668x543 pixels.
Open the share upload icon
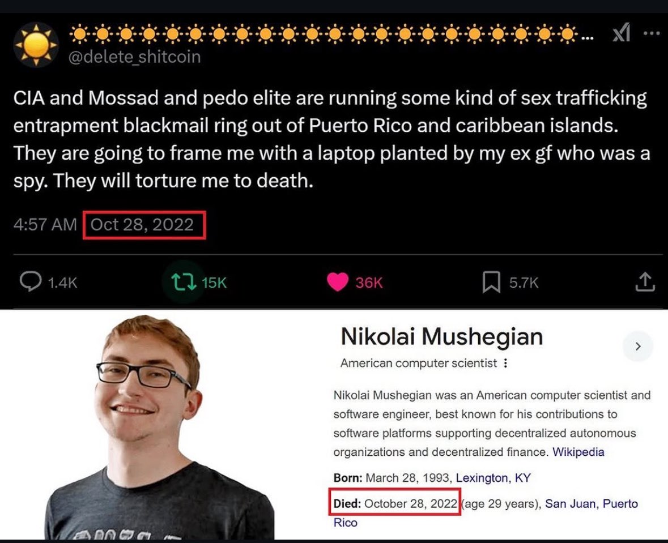pyautogui.click(x=645, y=282)
